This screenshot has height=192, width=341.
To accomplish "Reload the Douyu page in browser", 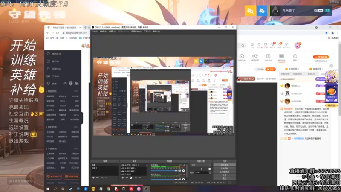I will click(x=58, y=33).
